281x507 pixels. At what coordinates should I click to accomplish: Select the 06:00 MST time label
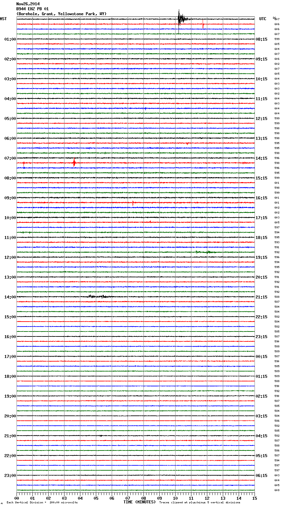pyautogui.click(x=10, y=138)
